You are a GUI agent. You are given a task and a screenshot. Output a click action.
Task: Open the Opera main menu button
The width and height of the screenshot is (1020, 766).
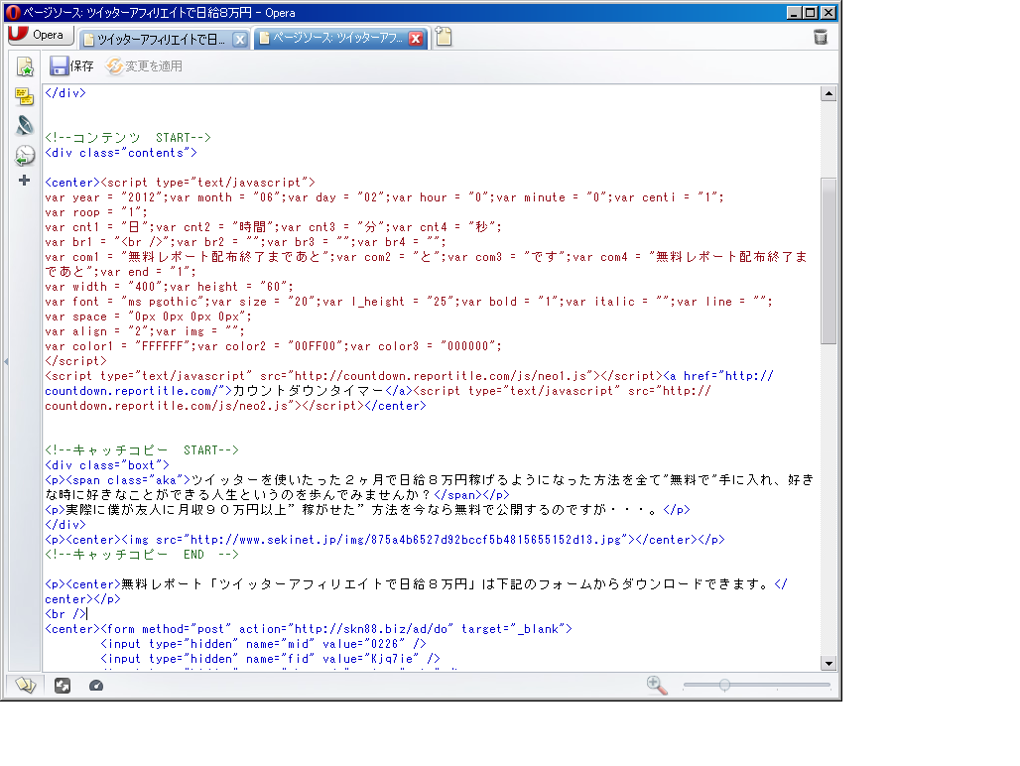(40, 35)
